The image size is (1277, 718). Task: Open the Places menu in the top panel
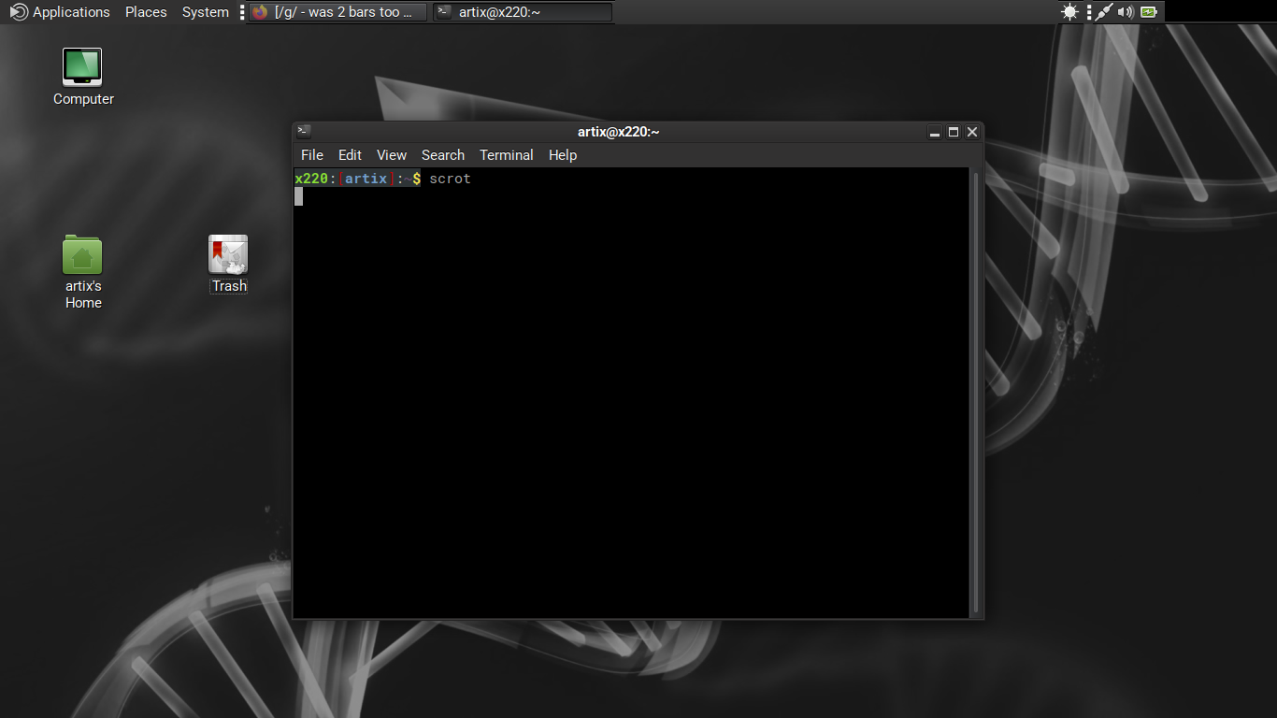(x=146, y=12)
